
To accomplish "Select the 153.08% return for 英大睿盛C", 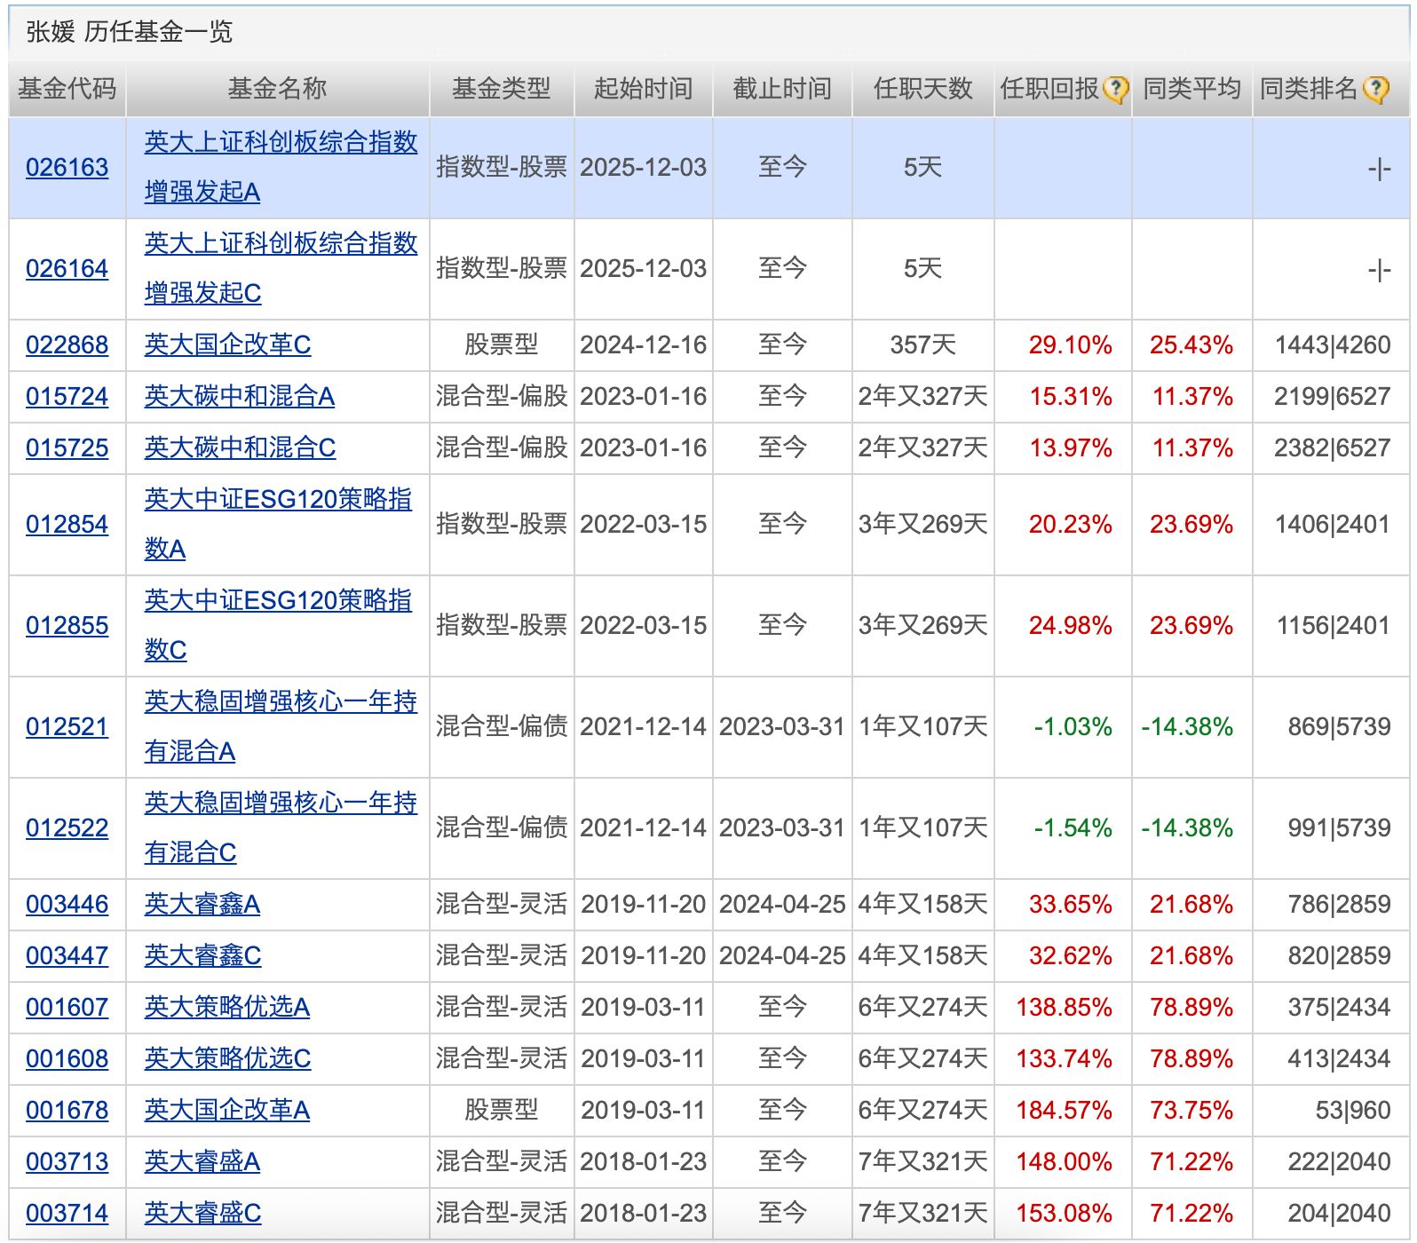I will click(1065, 1213).
